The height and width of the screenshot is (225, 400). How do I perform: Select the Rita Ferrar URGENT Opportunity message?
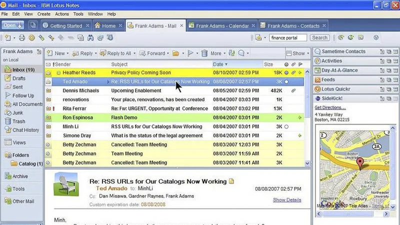click(x=174, y=108)
